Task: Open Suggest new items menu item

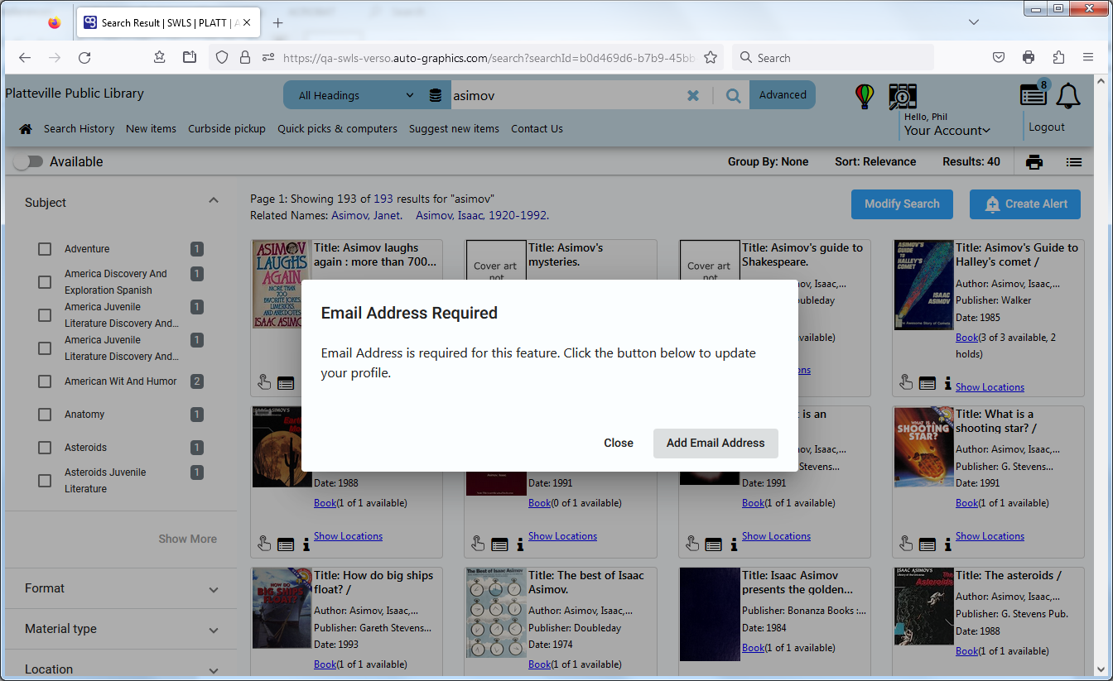Action: pyautogui.click(x=454, y=128)
